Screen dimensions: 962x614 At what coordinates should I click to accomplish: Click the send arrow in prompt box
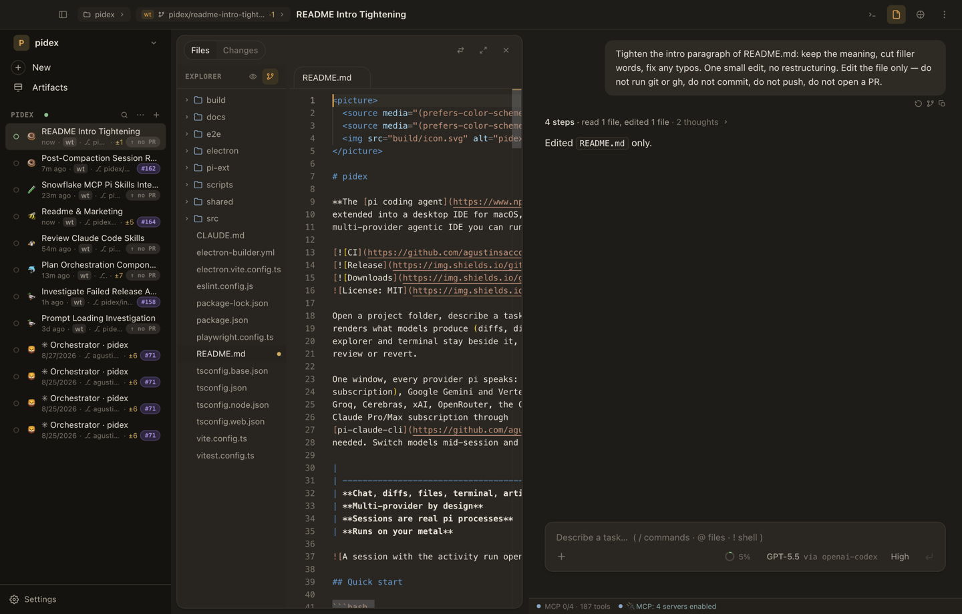click(929, 557)
